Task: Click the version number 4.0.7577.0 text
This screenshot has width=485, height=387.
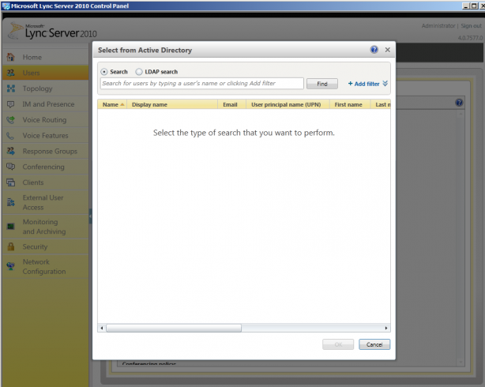Action: pos(470,38)
